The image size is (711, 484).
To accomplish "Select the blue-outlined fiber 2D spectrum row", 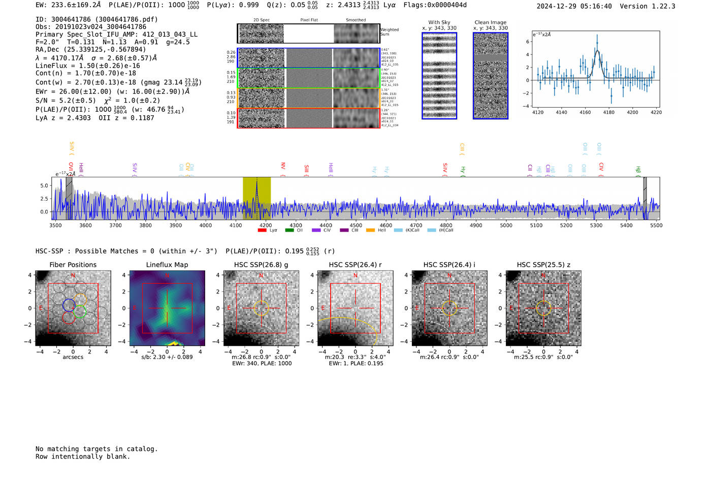I will [308, 58].
